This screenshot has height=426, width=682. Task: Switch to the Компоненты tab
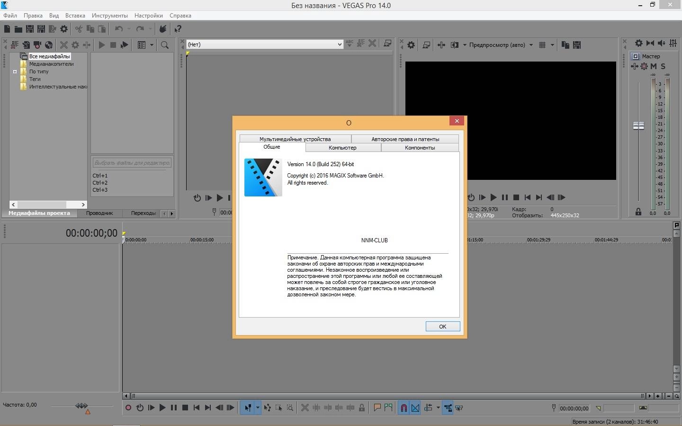coord(420,148)
